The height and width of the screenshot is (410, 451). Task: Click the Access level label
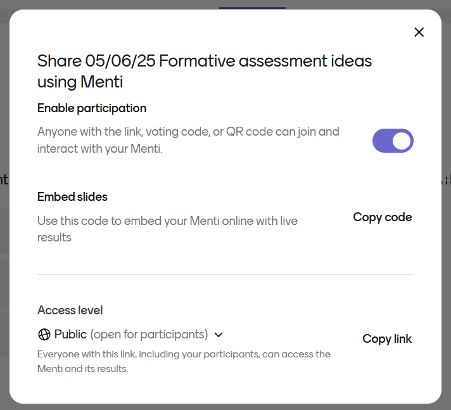70,311
